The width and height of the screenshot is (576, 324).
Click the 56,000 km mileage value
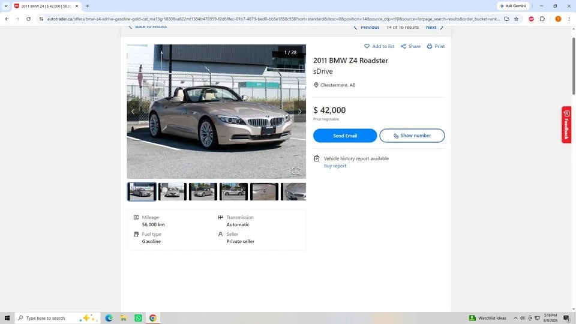pos(153,224)
